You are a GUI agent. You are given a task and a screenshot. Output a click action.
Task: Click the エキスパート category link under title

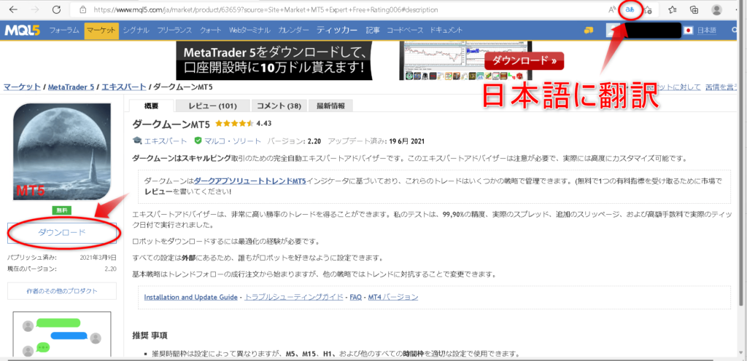pos(165,141)
